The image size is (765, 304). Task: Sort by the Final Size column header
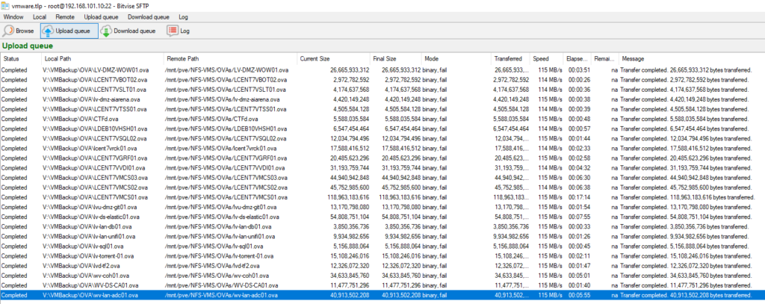tap(396, 58)
